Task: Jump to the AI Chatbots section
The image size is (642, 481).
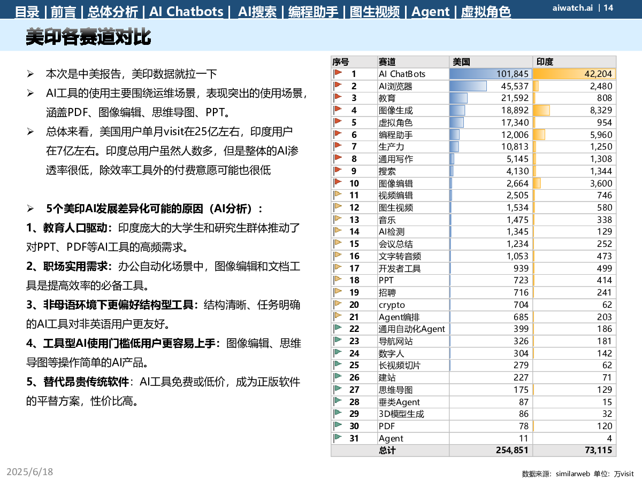Action: (186, 11)
